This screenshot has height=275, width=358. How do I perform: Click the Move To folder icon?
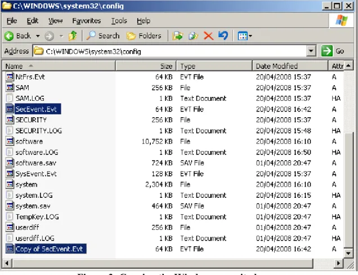[x=178, y=36]
